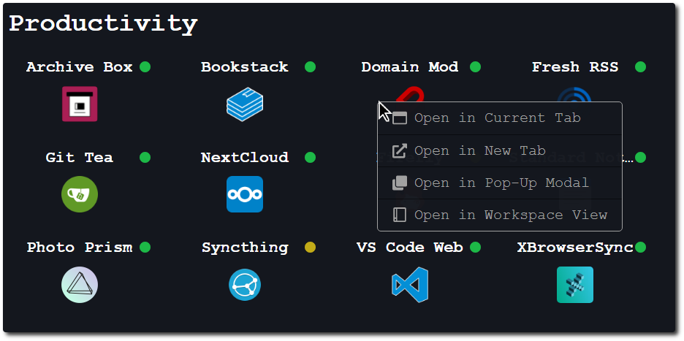The width and height of the screenshot is (684, 341).
Task: Select Open in Current Tab
Action: (497, 118)
